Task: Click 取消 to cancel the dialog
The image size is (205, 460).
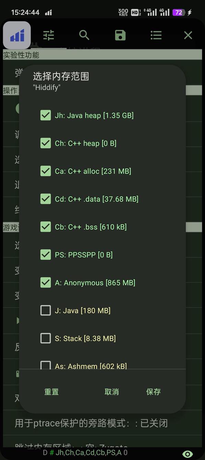Action: click(x=112, y=392)
